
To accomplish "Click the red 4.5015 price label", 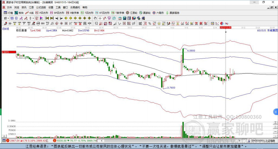I will pos(9,52).
